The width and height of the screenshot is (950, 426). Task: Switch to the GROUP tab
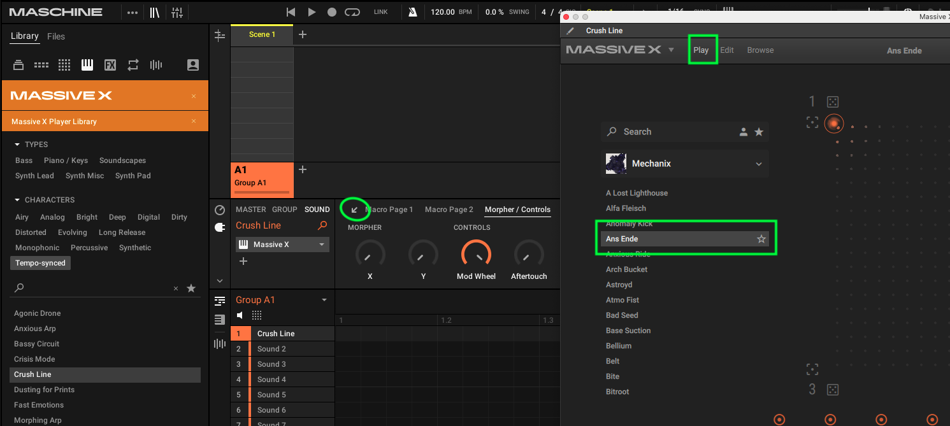285,209
